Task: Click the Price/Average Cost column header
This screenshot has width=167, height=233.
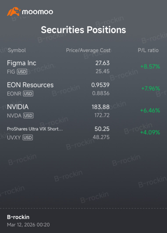Action: pyautogui.click(x=88, y=51)
